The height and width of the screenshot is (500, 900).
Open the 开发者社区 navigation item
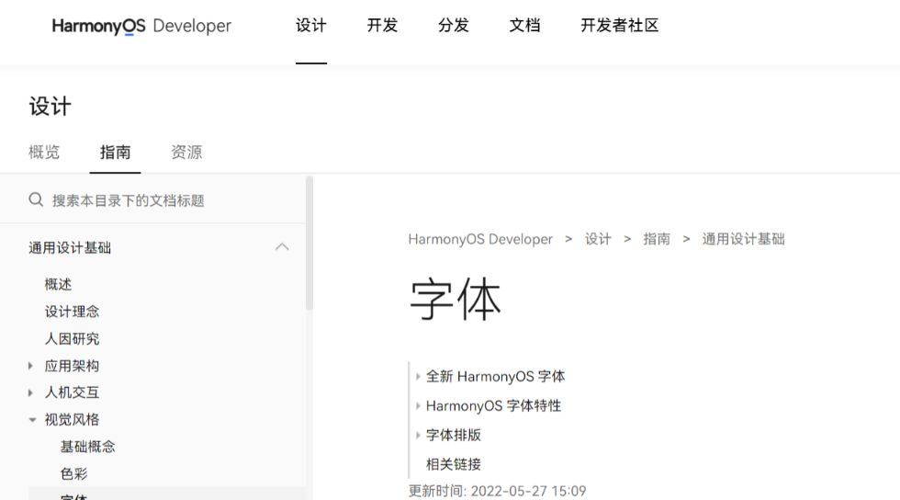[619, 26]
